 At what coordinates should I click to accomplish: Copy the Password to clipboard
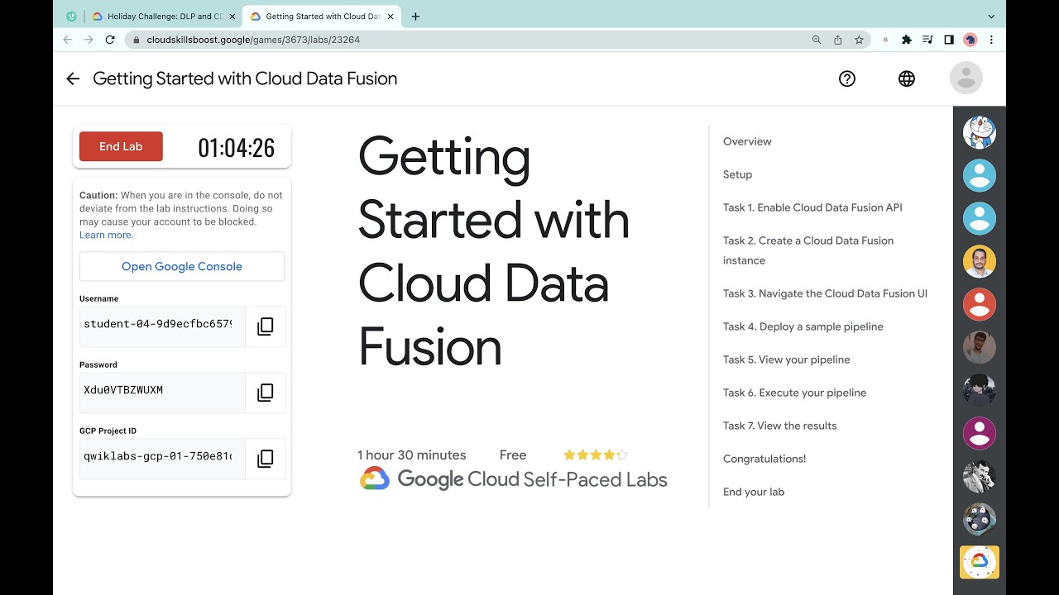pyautogui.click(x=266, y=393)
